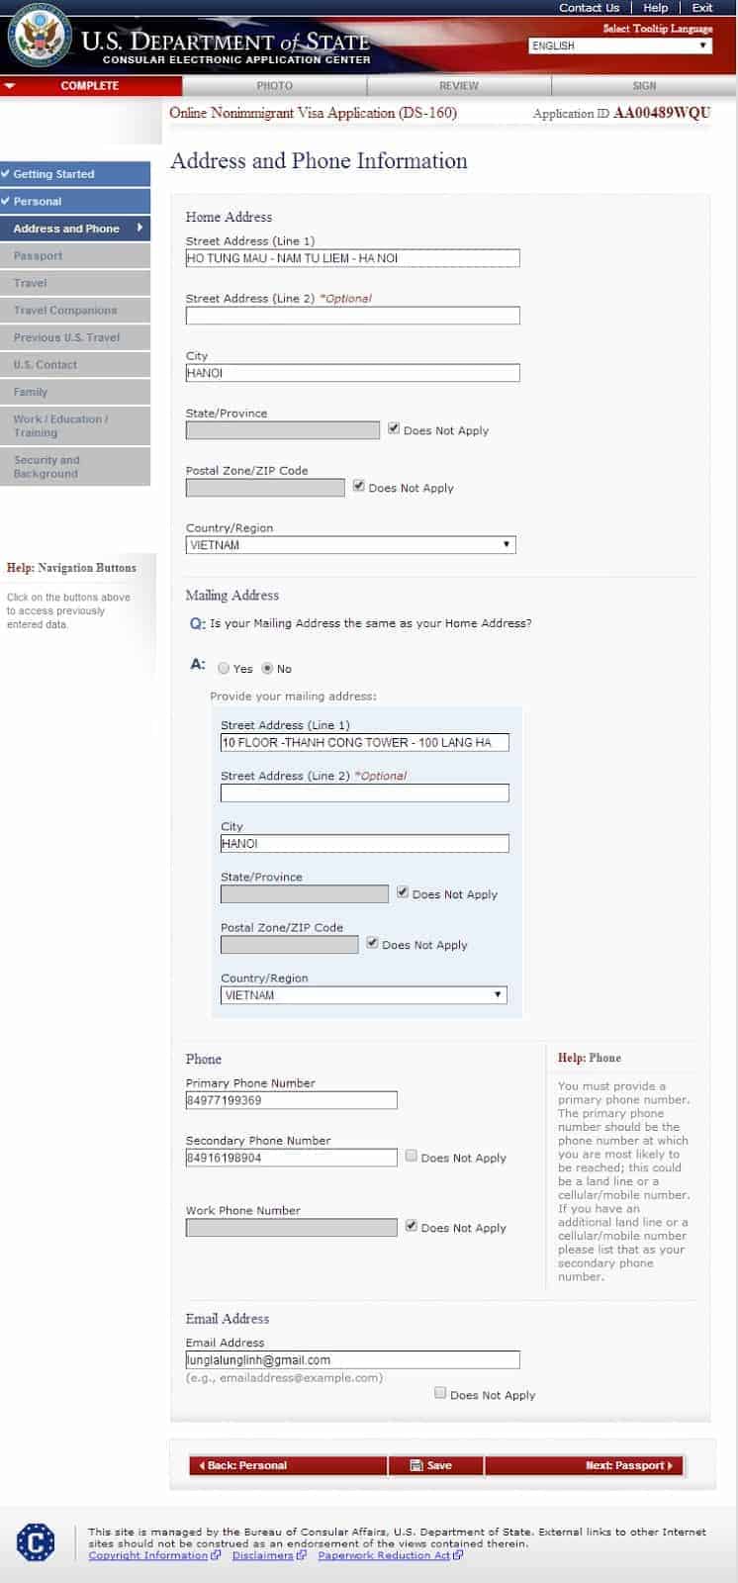Click the blue C badge in footer
Image resolution: width=738 pixels, height=1583 pixels.
[36, 1541]
